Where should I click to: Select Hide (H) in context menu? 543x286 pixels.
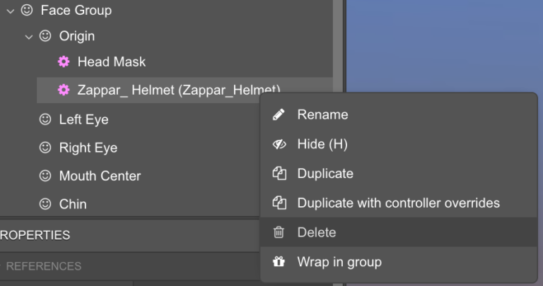click(322, 144)
